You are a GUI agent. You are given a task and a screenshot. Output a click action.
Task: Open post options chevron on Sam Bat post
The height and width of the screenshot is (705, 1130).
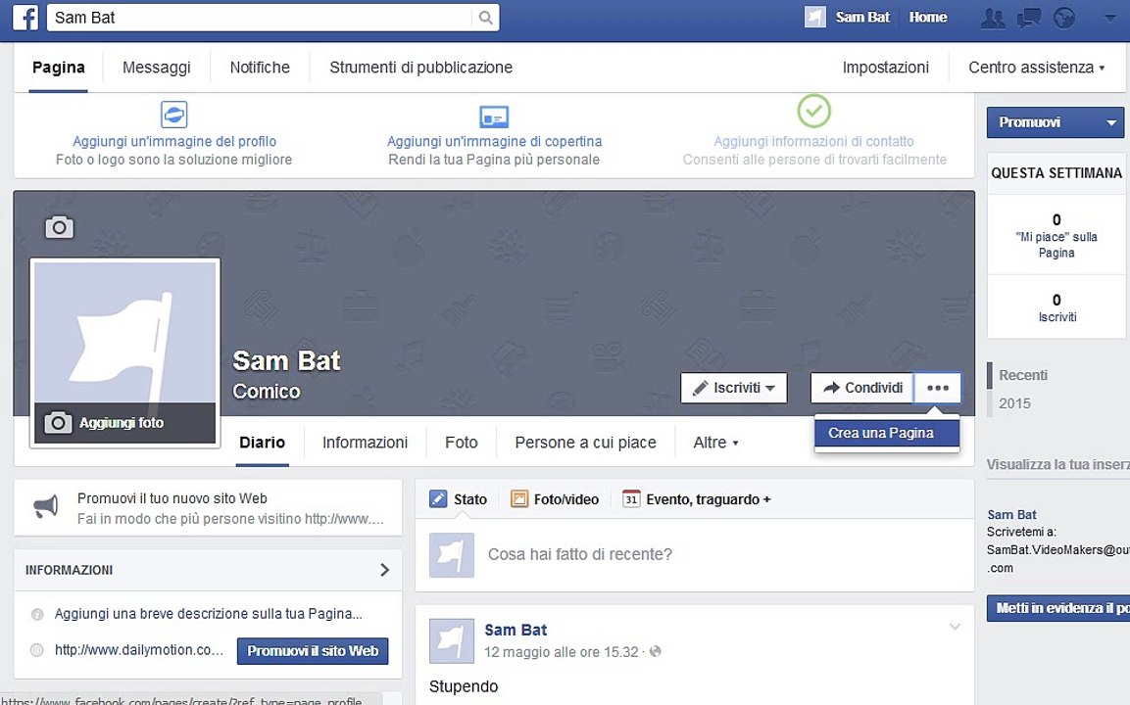[x=955, y=627]
